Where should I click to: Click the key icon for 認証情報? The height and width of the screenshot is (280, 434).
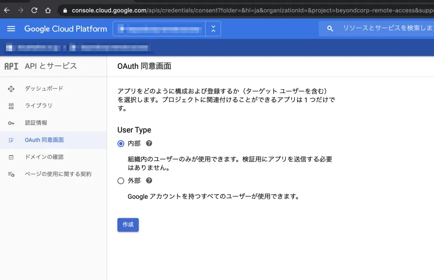[11, 123]
